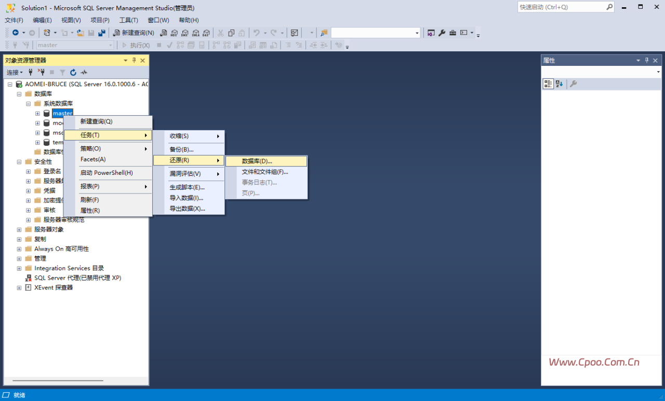Image resolution: width=665 pixels, height=401 pixels.
Task: Click the Copy toolbar icon
Action: 232,33
